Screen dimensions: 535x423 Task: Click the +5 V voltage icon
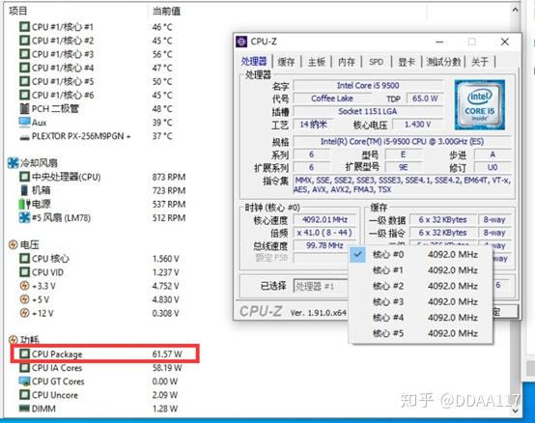24,299
